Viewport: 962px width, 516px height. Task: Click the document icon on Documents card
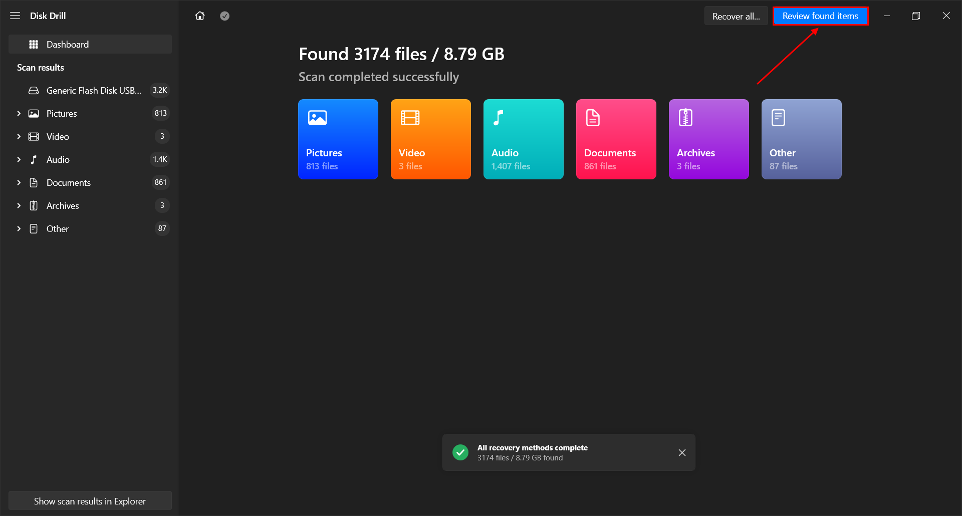click(x=593, y=118)
